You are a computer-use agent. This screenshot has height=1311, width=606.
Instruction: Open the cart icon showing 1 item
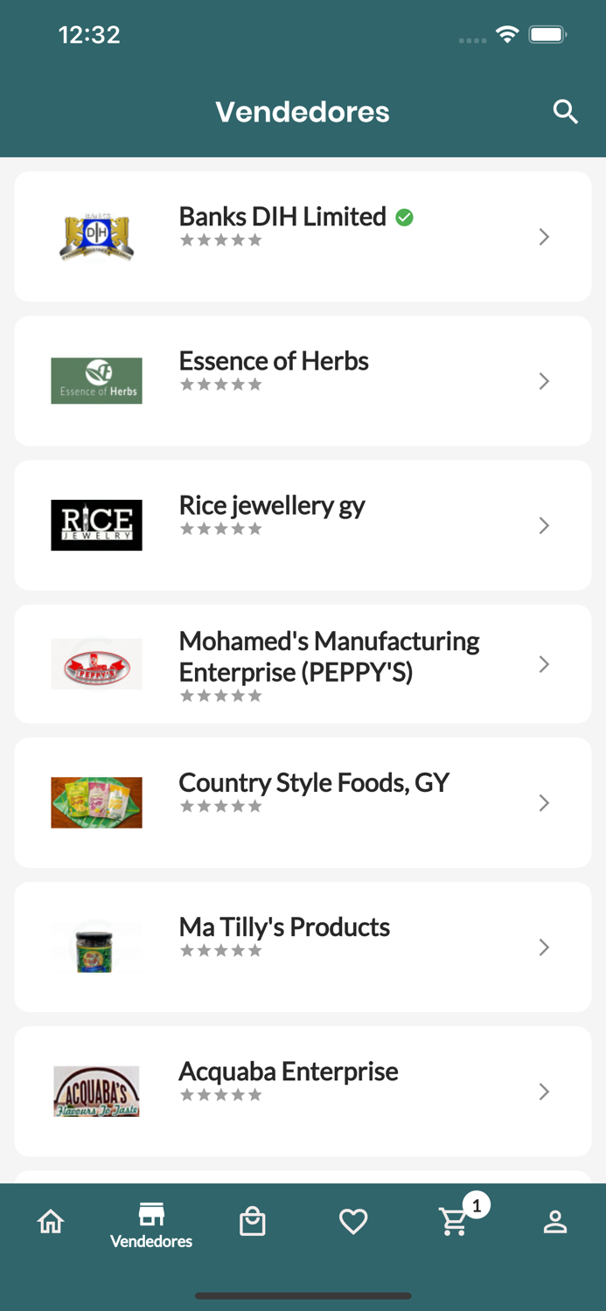(x=454, y=1221)
